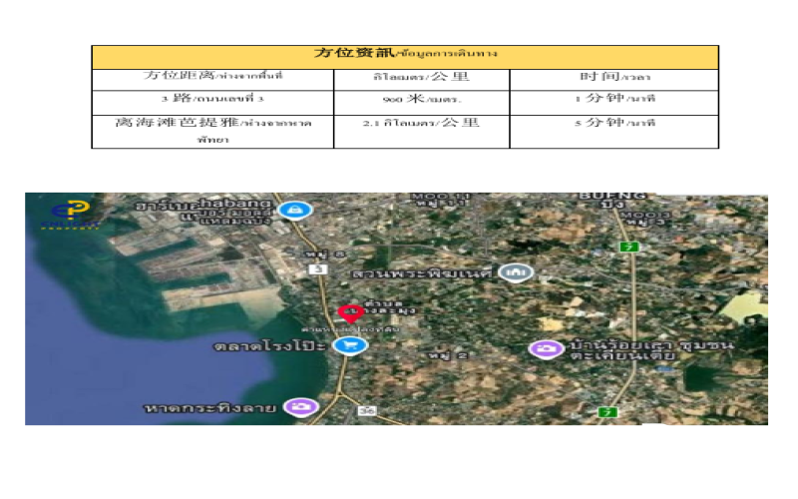The height and width of the screenshot is (499, 798).
Task: Click the lower green route 7 shield
Action: (x=604, y=411)
